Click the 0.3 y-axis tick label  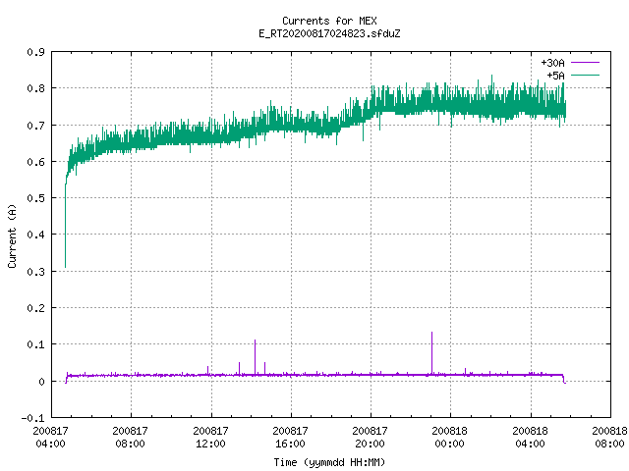tap(35, 272)
